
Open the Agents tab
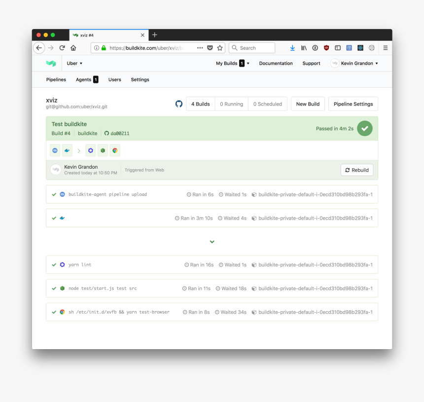[x=87, y=79]
